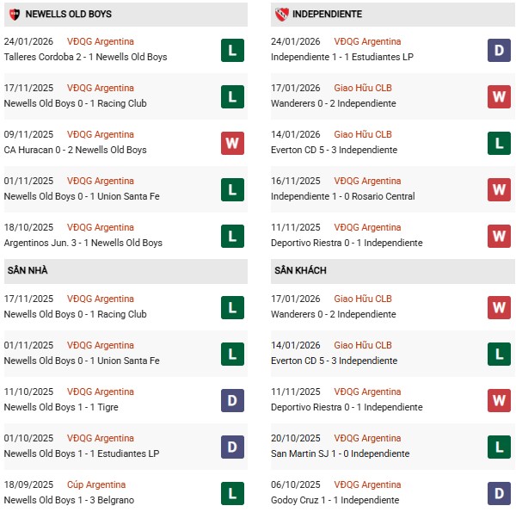Open the Cúp Argentina competition link
Image resolution: width=516 pixels, height=512 pixels.
coord(96,485)
